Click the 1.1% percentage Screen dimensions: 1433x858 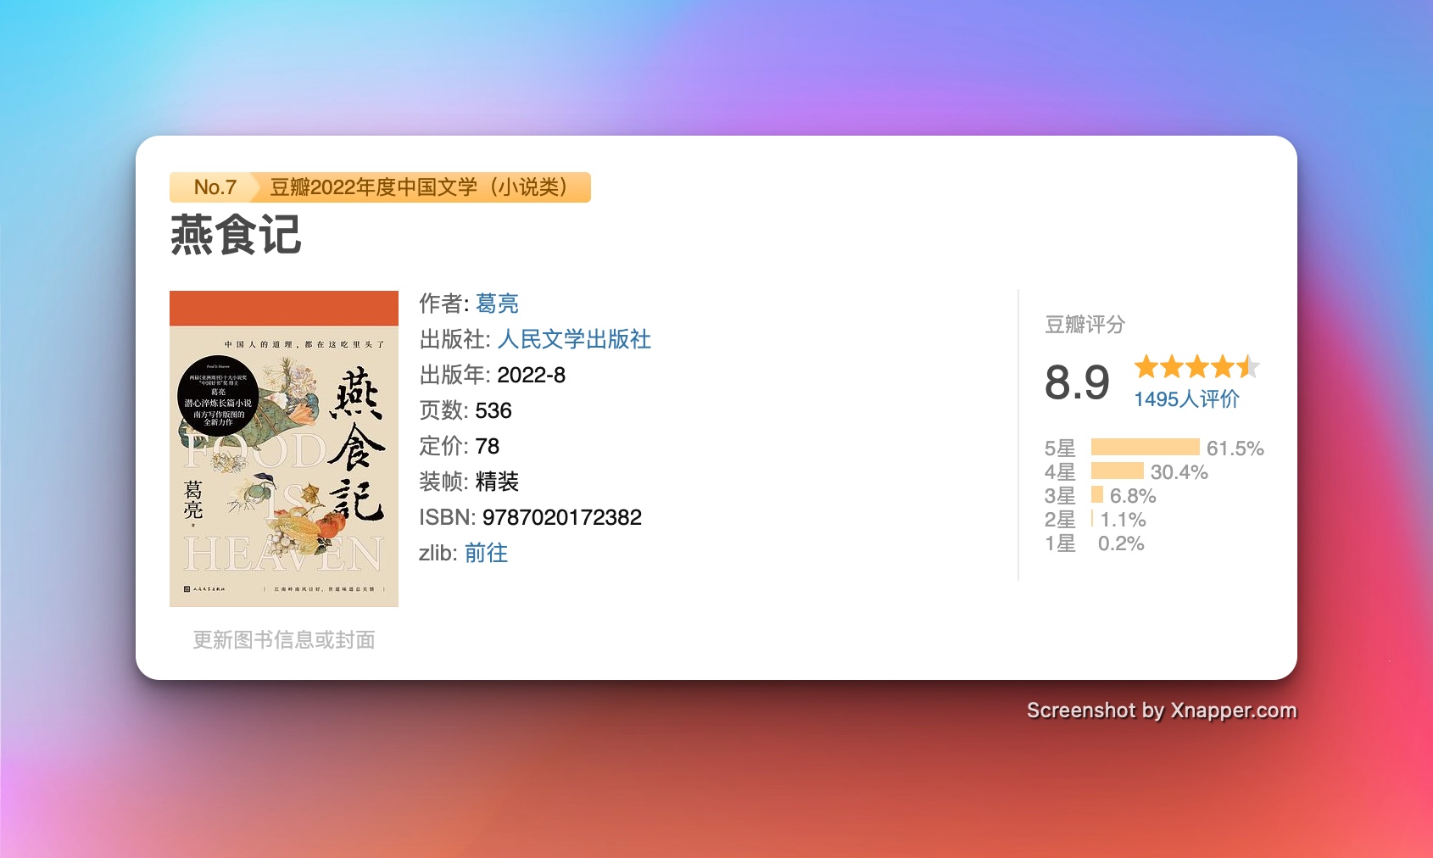(x=1124, y=520)
